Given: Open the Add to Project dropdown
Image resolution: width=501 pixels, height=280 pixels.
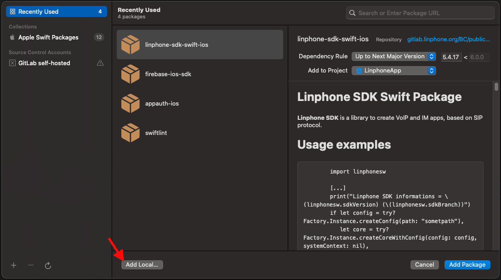Looking at the screenshot, I should pos(394,71).
